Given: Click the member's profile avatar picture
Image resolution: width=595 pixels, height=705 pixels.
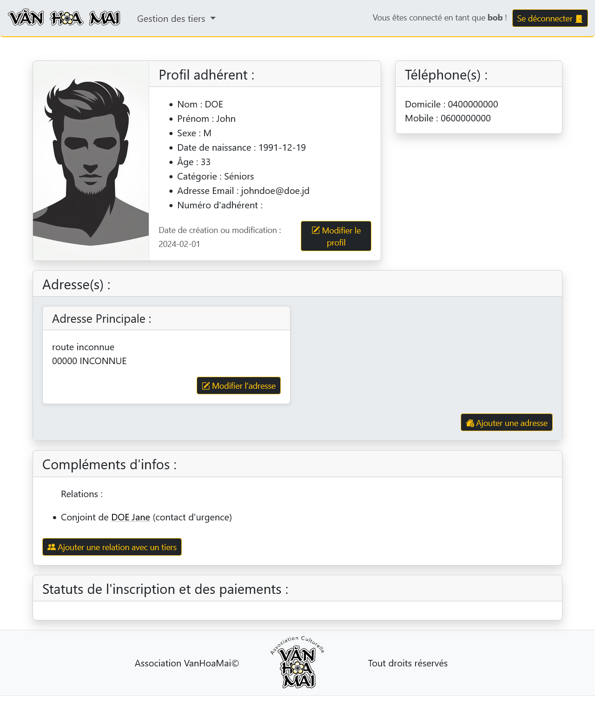Looking at the screenshot, I should (x=91, y=160).
